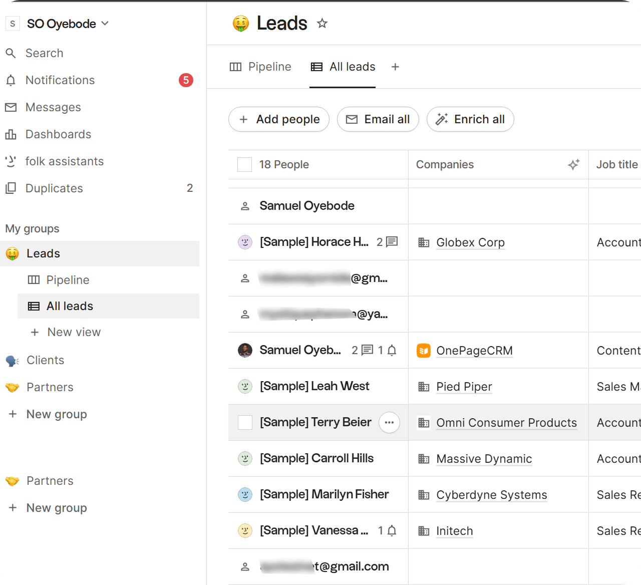Open the contact with @gm... email
The width and height of the screenshot is (641, 585).
(324, 278)
